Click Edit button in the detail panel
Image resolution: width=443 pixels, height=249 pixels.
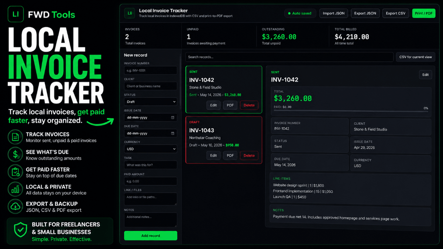[425, 75]
